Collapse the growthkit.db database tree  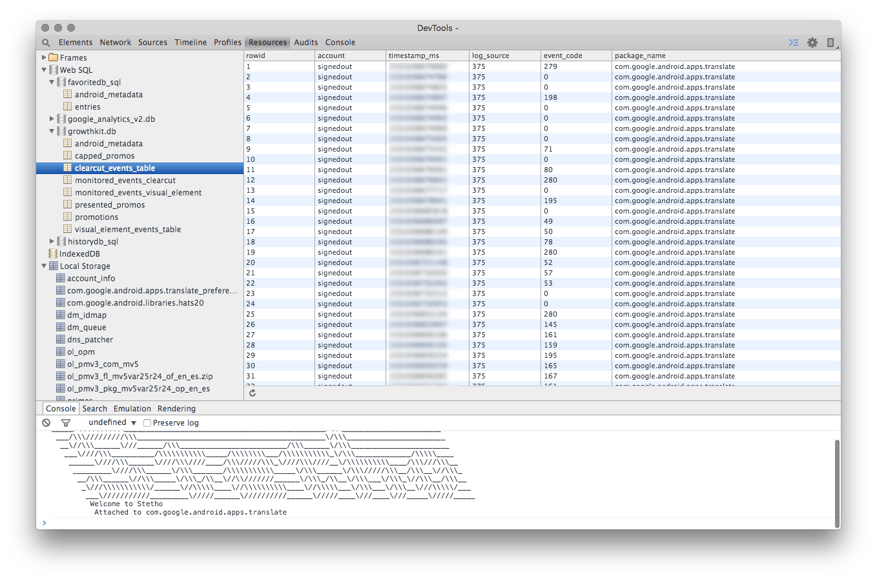click(52, 131)
